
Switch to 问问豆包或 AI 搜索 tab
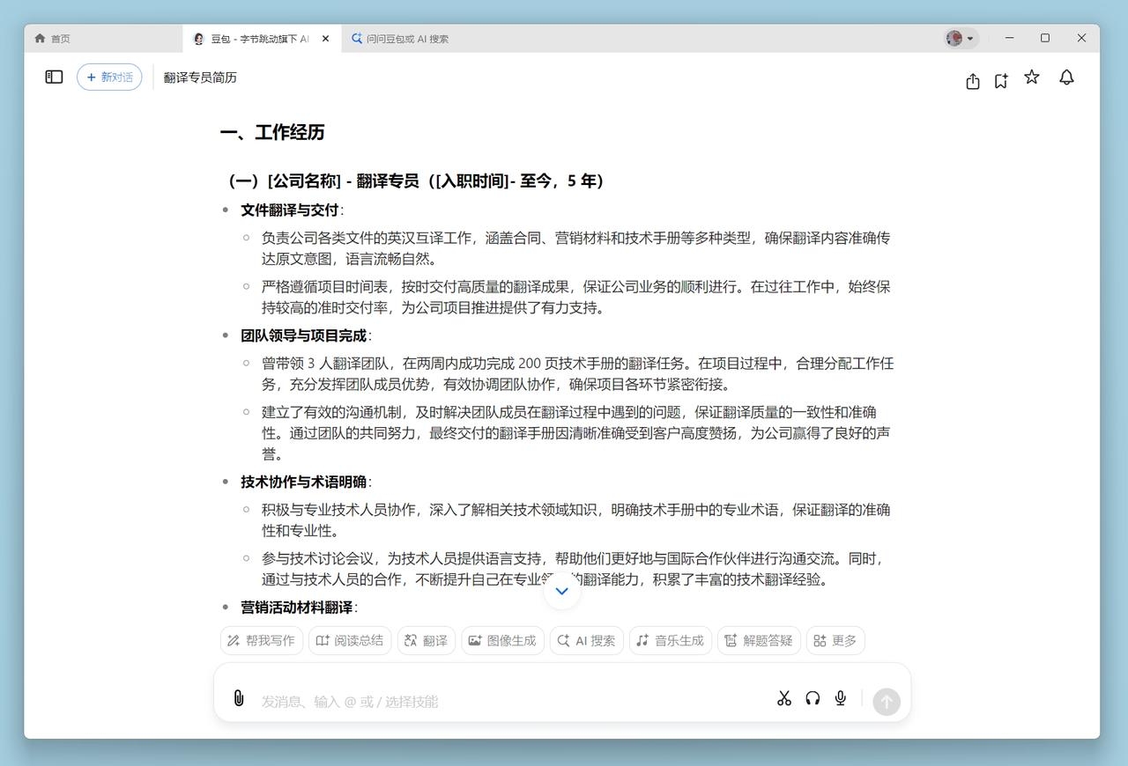[x=400, y=39]
